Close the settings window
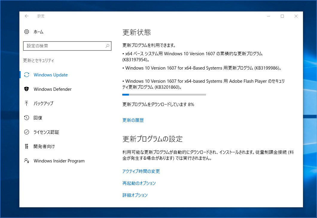Screen dimensions: 317x218 [296, 16]
